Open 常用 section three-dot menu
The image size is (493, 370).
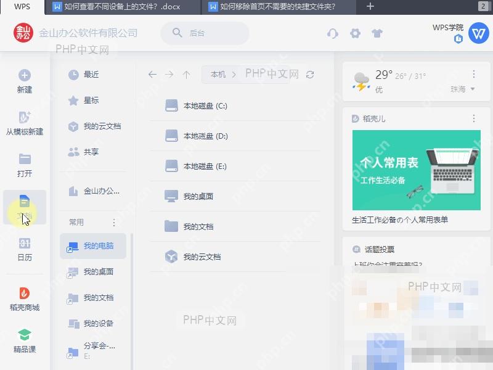click(114, 223)
